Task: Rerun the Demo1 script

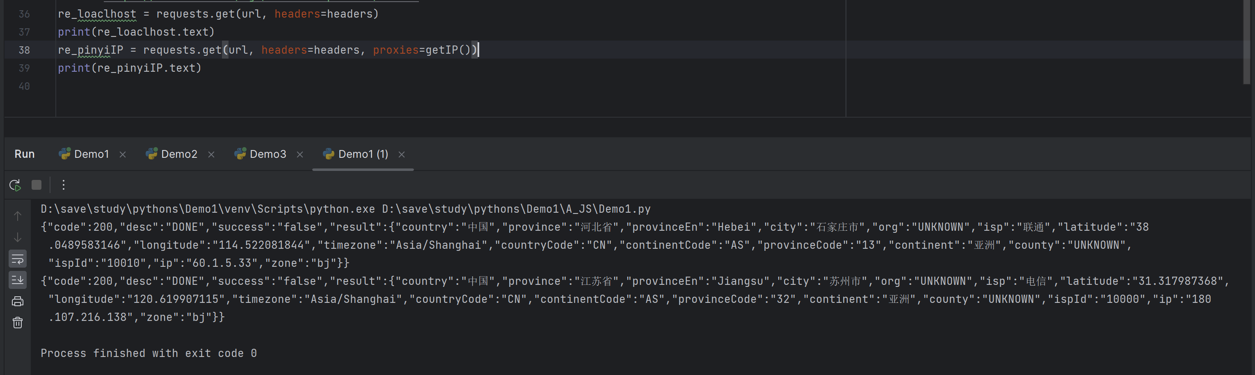Action: [x=15, y=185]
